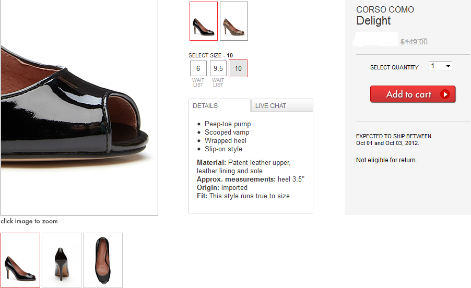Open the Select Quantity dropdown
Screen dimensions: 471x288
pos(440,66)
